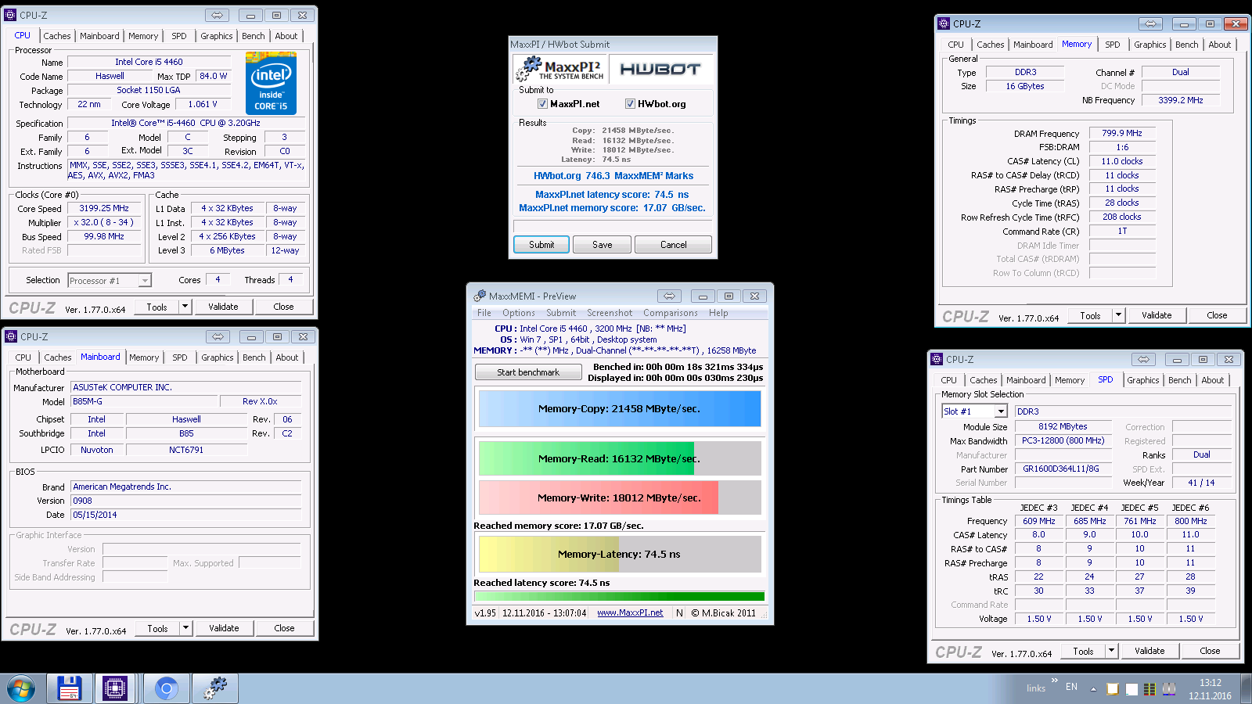Open Processor #1 selection dropdown
Screen dimensions: 1252x704
145,281
